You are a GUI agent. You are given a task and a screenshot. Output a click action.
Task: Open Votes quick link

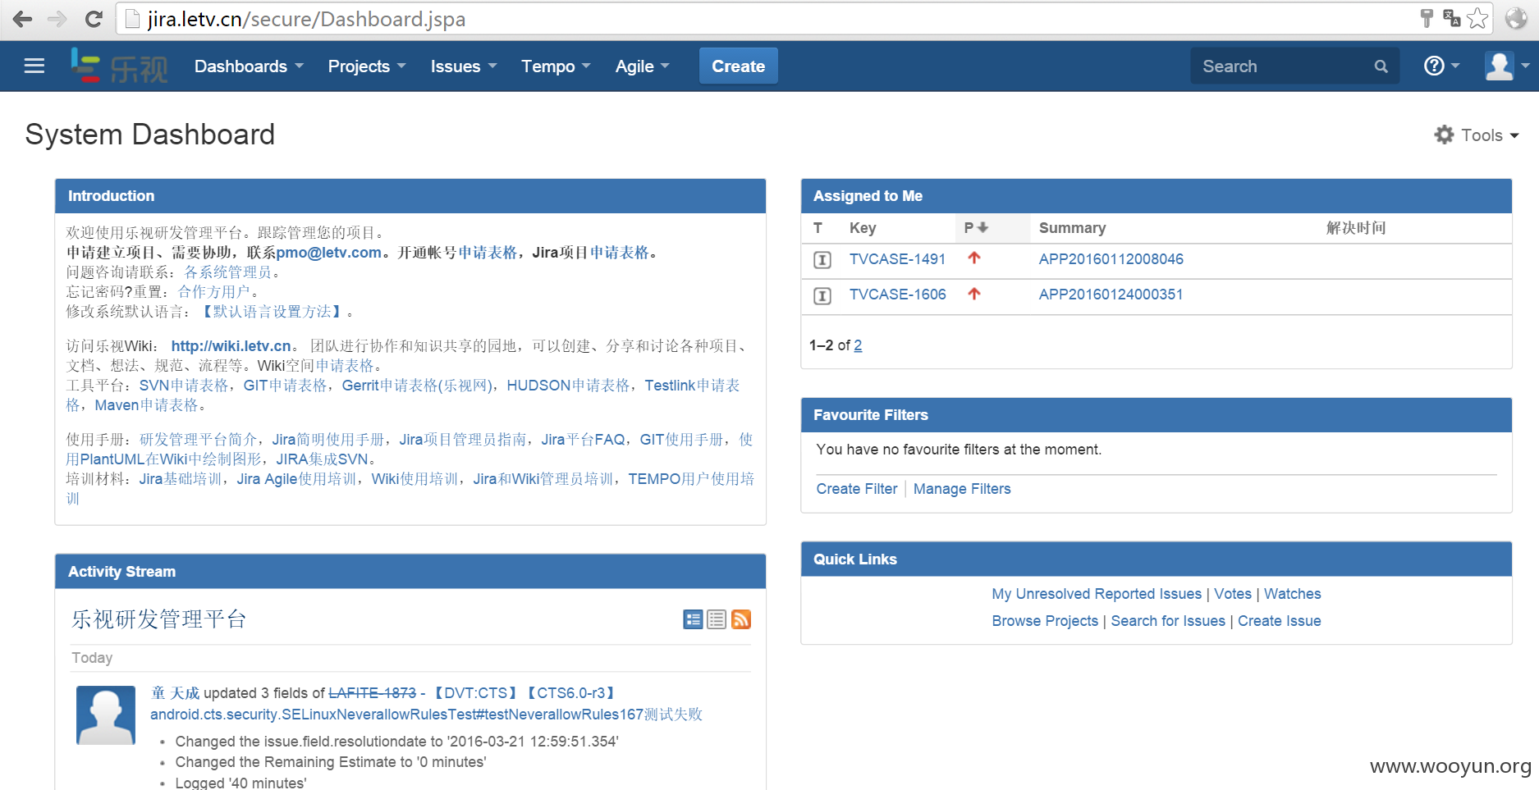click(1233, 594)
